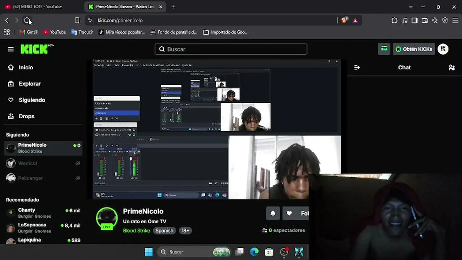Open the tab search dropdown arrow
This screenshot has width=462, height=260.
coord(411,6)
